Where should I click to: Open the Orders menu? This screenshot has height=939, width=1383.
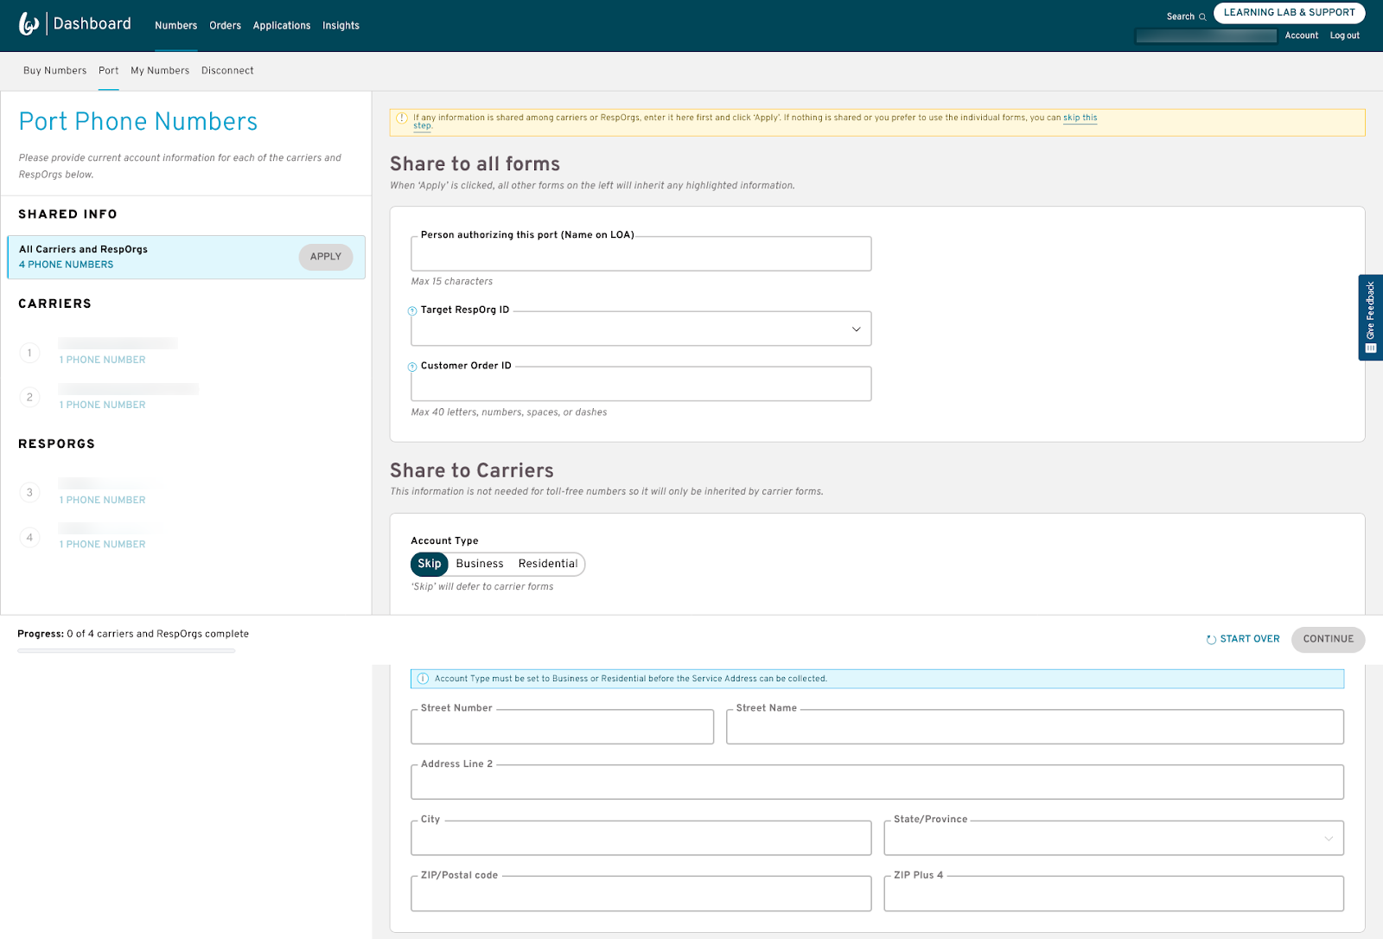tap(226, 26)
